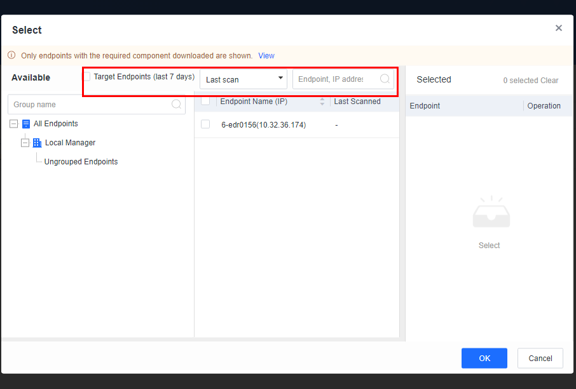Click the Group name search magnifier icon
The height and width of the screenshot is (389, 576).
176,105
